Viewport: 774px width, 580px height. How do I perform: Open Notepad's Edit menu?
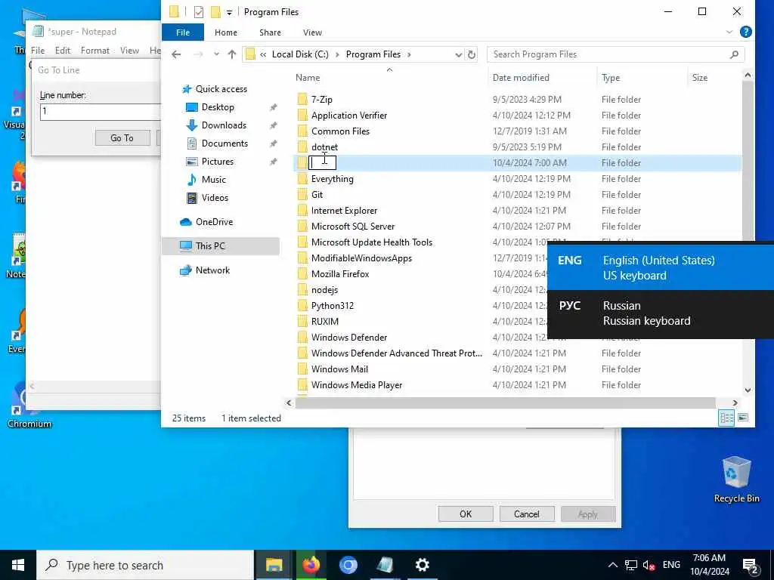pyautogui.click(x=63, y=51)
